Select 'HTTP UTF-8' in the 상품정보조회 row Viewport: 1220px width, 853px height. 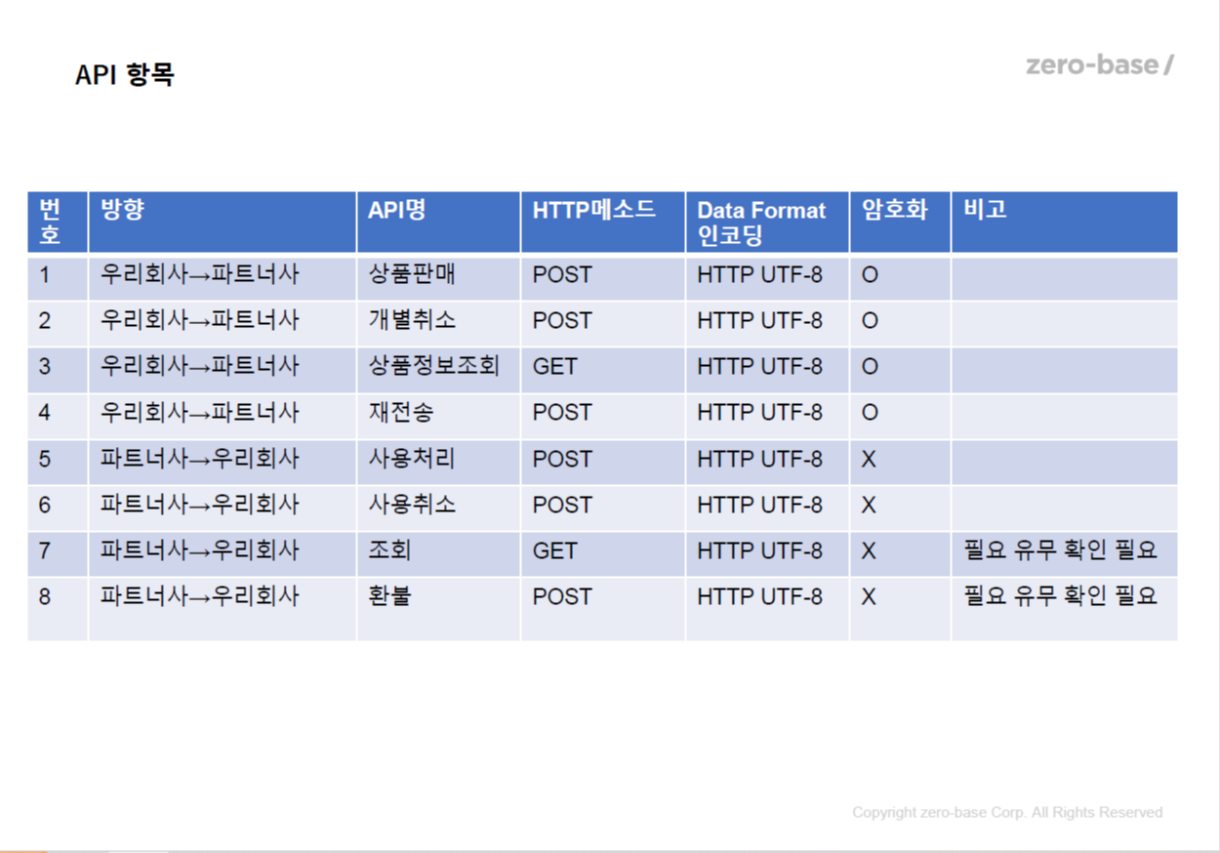pos(767,369)
